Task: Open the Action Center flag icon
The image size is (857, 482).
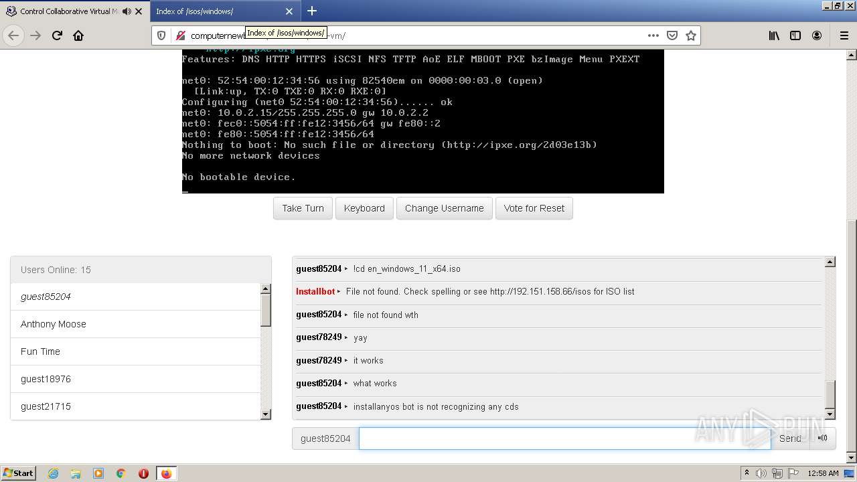Action: pyautogui.click(x=794, y=473)
